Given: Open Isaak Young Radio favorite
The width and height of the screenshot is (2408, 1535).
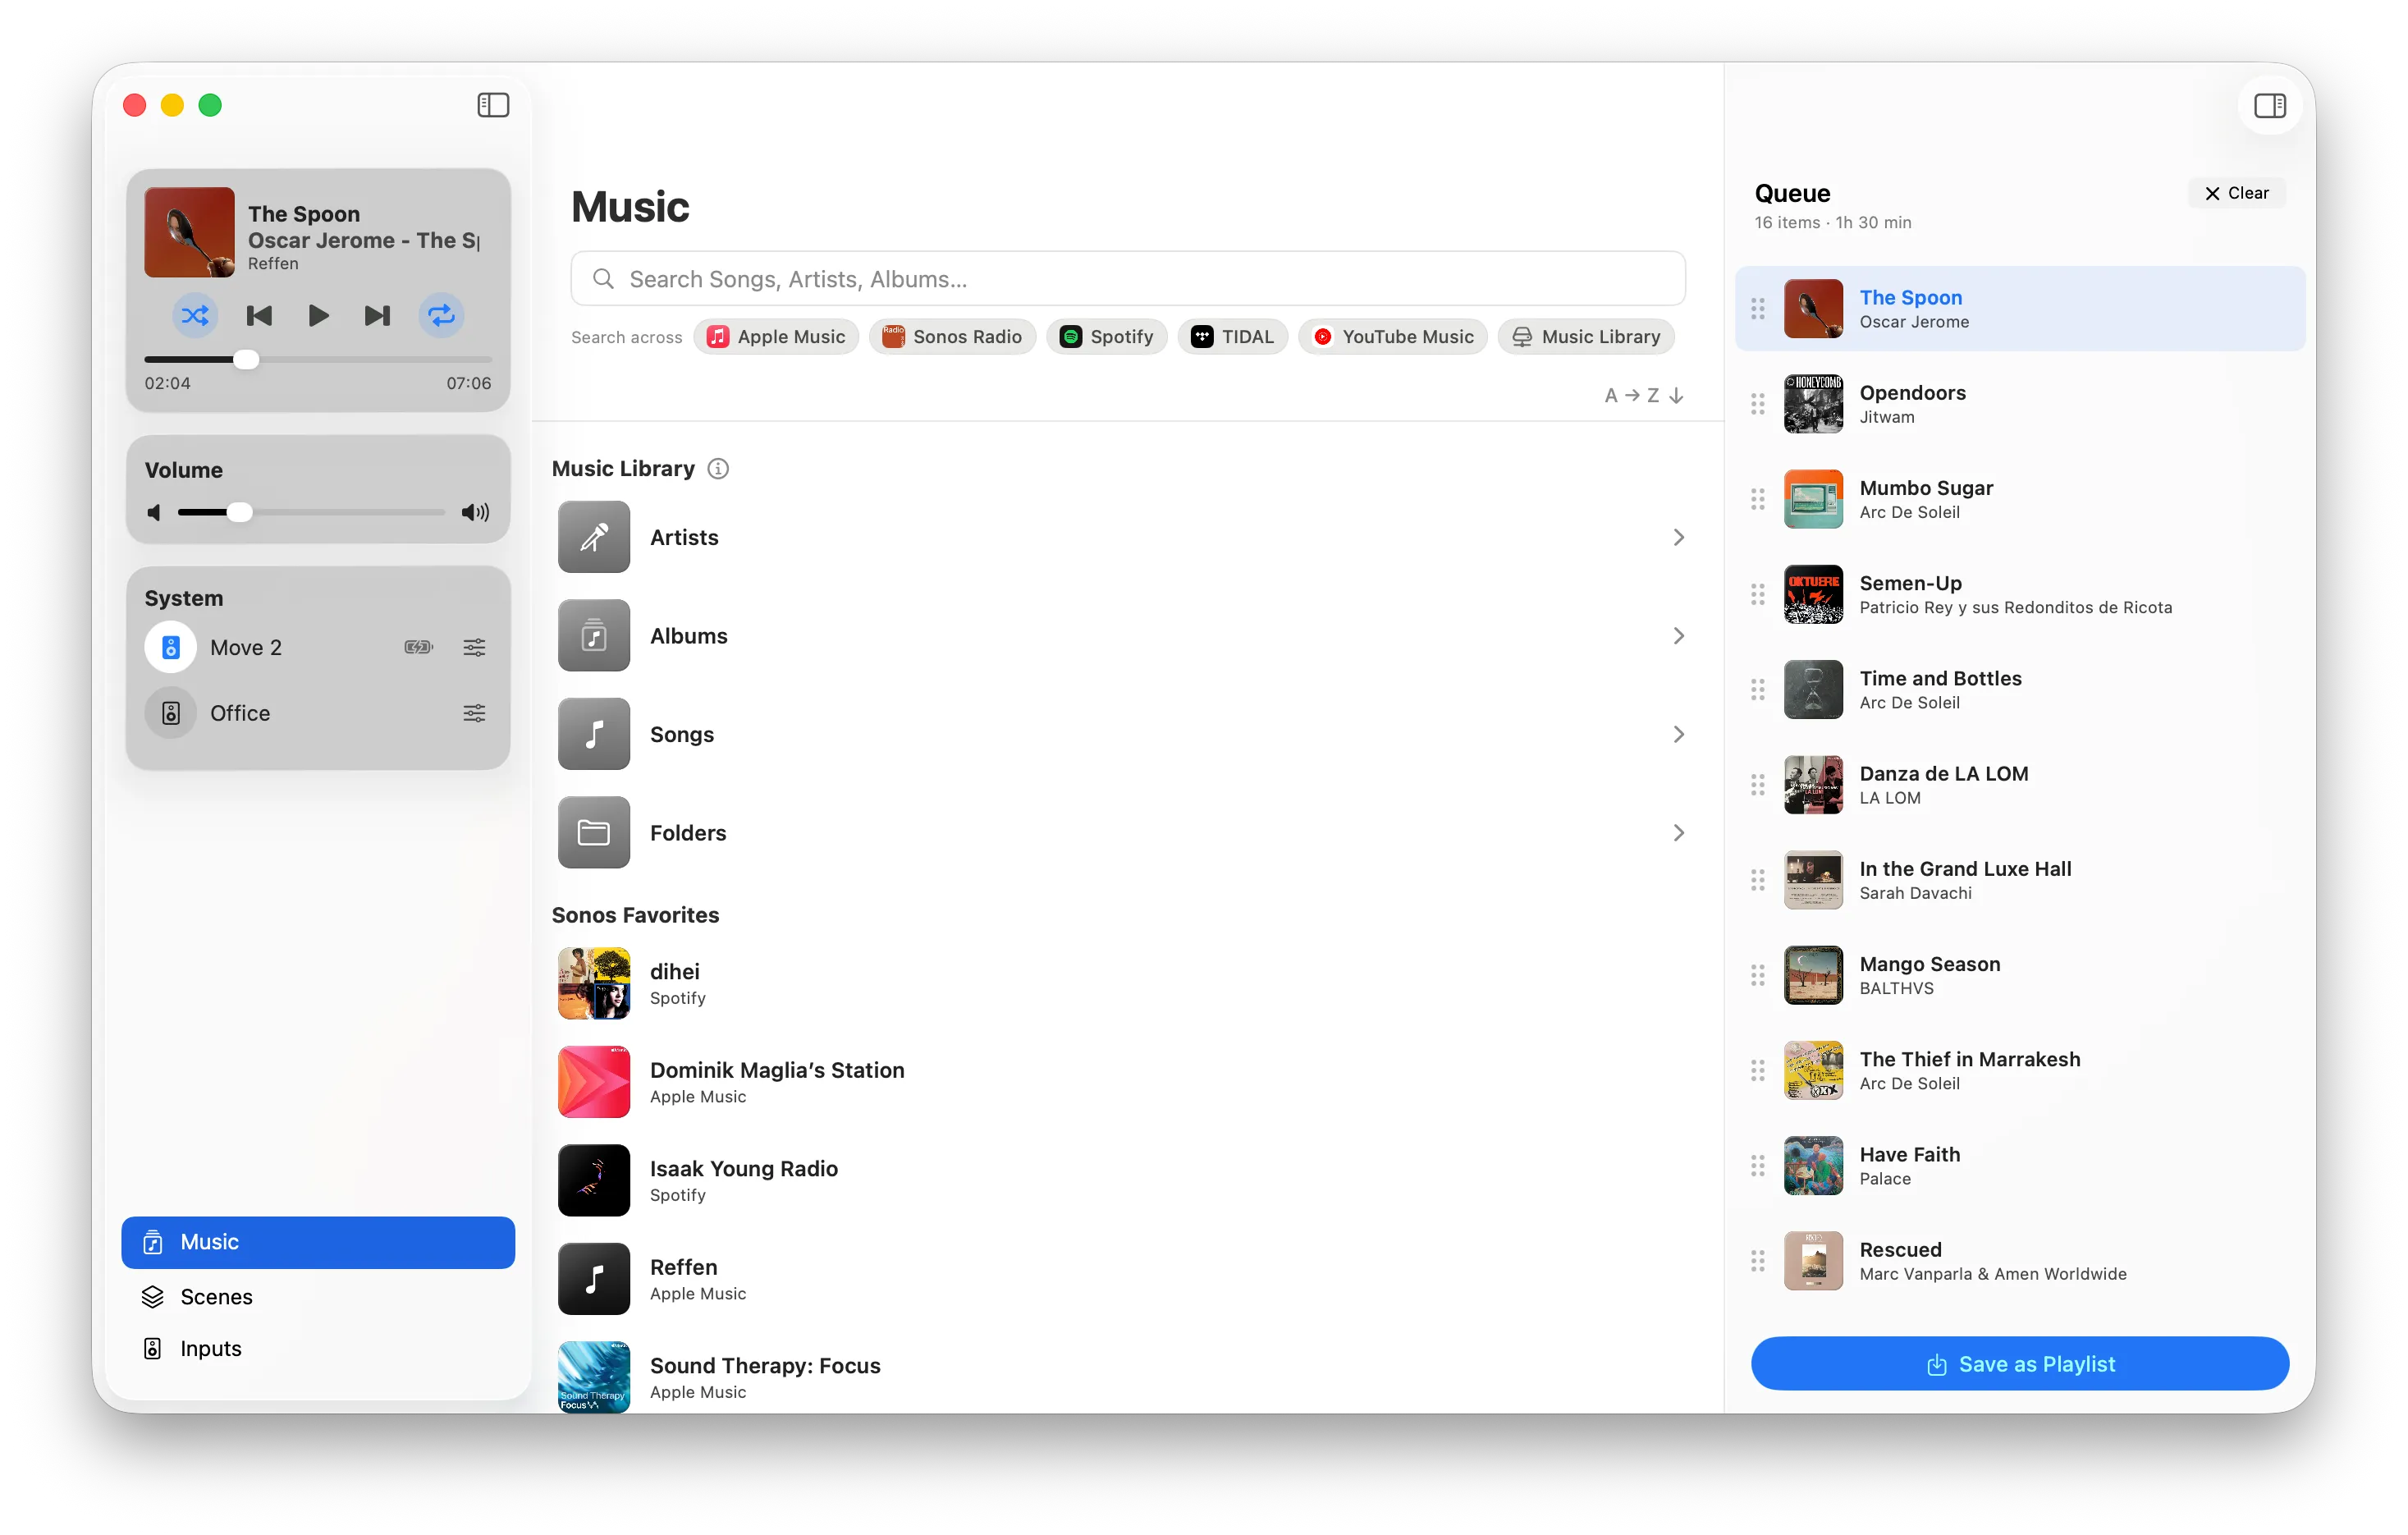Looking at the screenshot, I should (x=1120, y=1181).
